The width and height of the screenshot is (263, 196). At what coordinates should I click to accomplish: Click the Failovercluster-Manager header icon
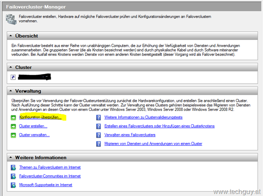click(x=11, y=19)
